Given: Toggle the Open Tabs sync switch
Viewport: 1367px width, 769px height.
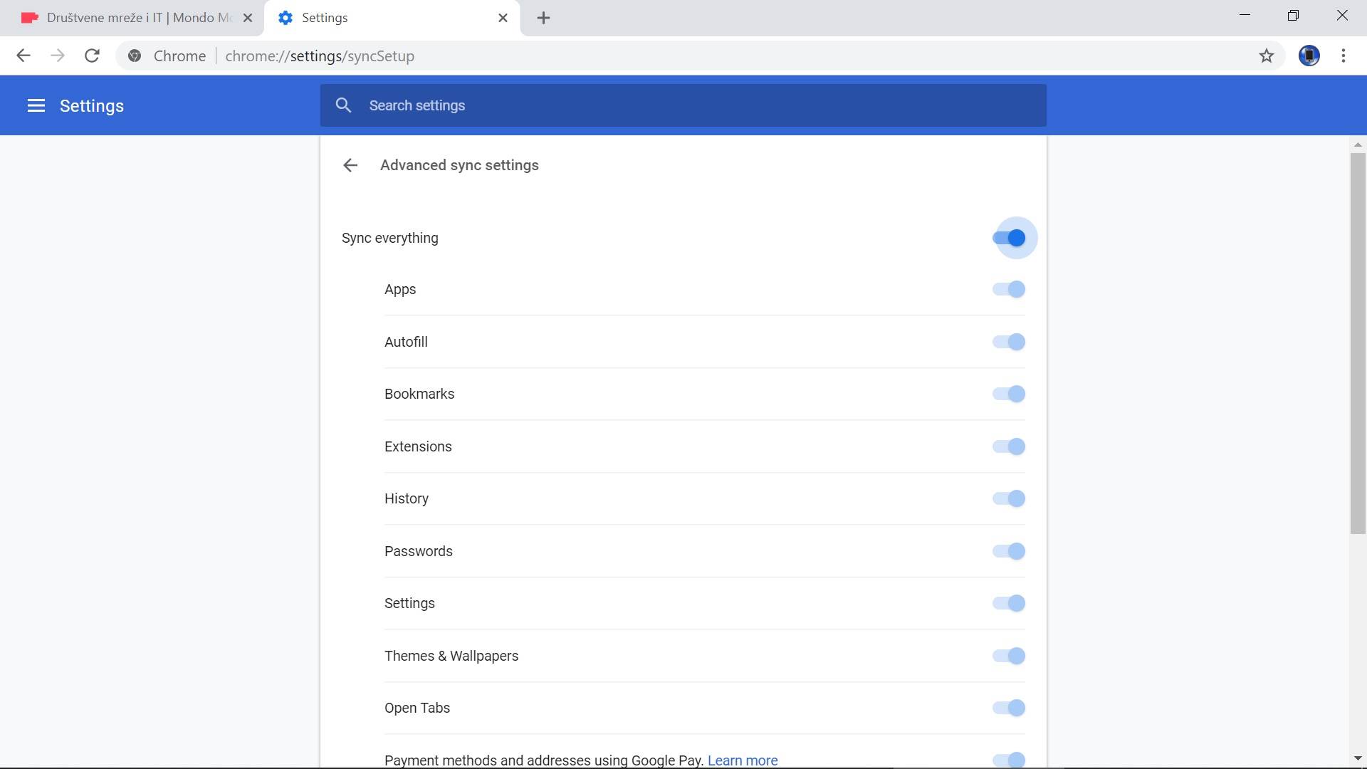Looking at the screenshot, I should [1009, 708].
